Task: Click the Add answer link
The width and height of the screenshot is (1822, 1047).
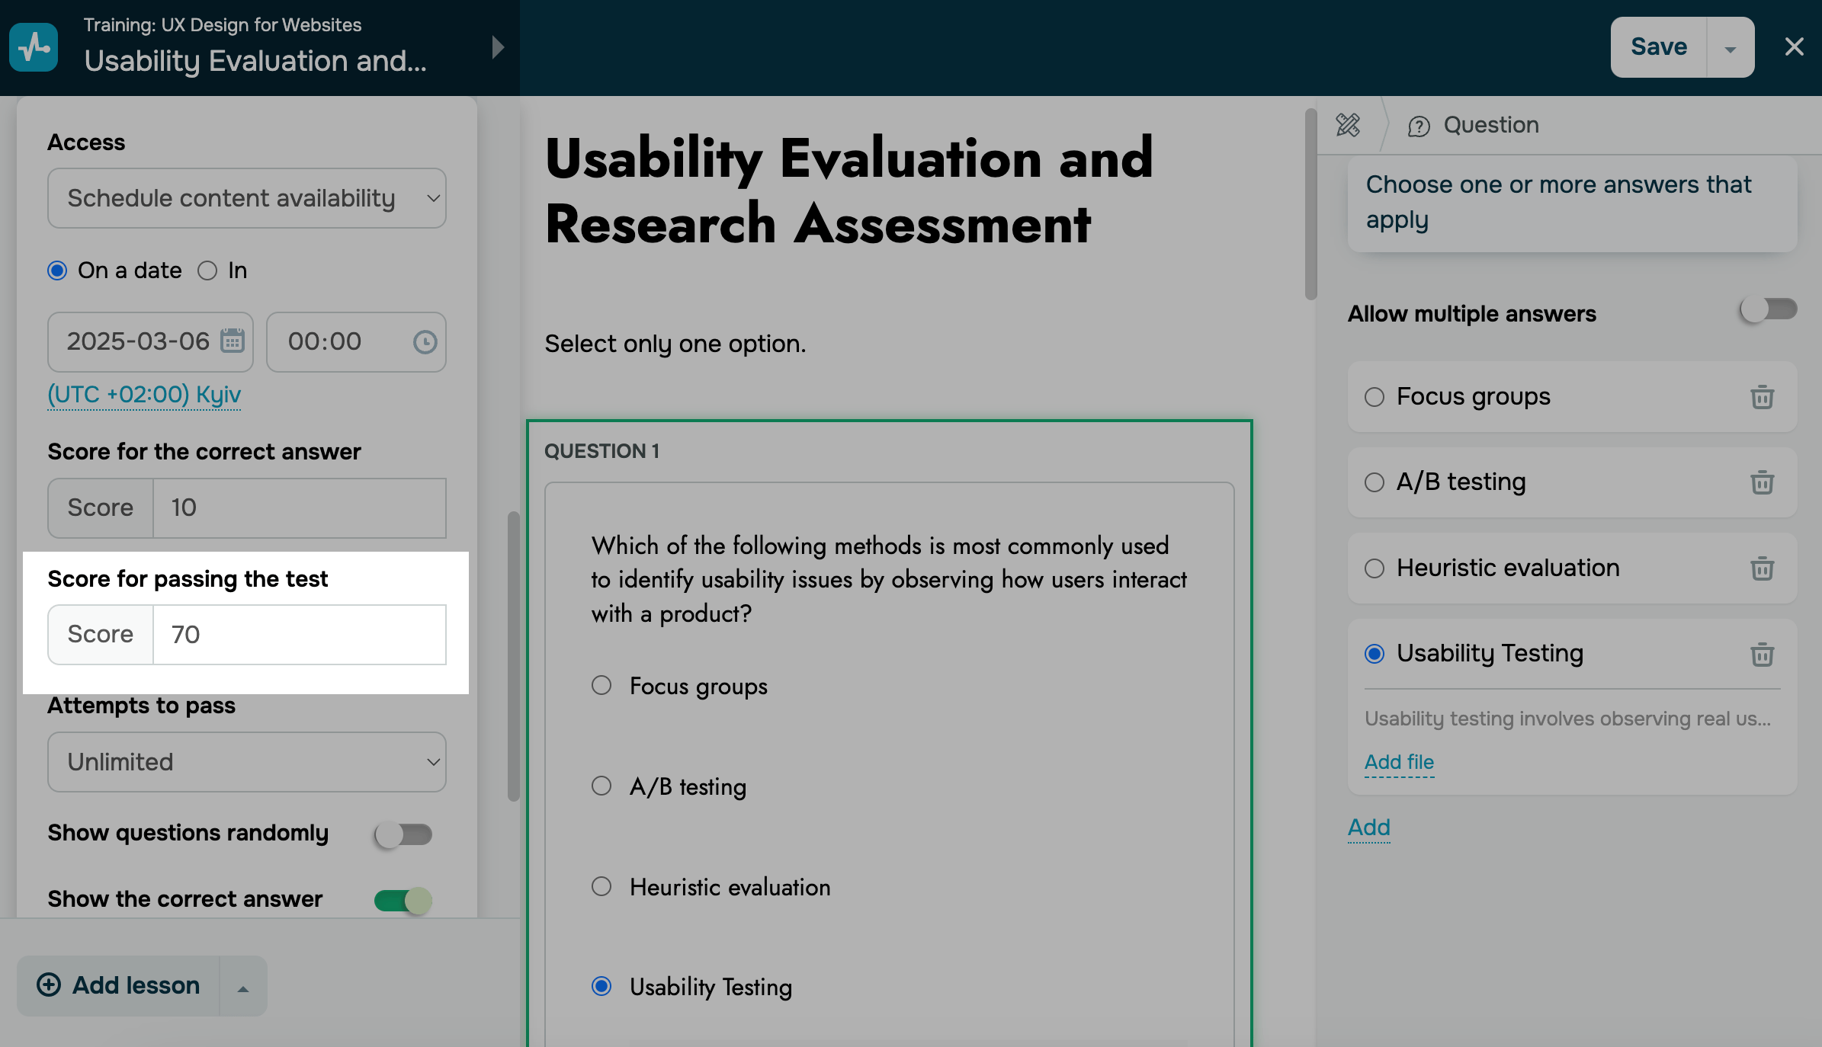Action: 1368,828
